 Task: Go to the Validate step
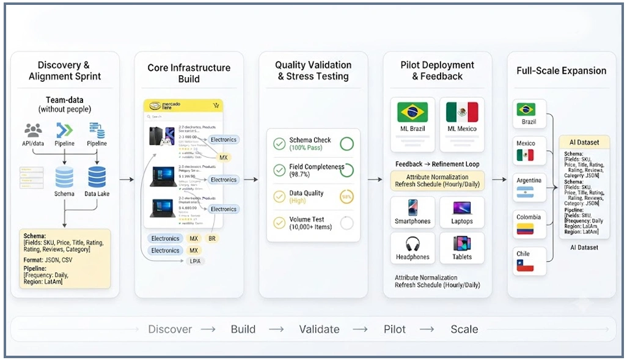click(x=319, y=329)
